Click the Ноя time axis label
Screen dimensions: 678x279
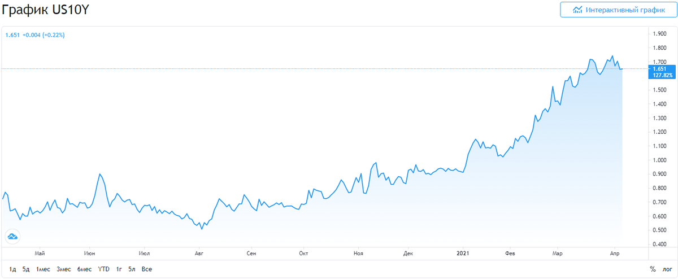[x=358, y=254]
